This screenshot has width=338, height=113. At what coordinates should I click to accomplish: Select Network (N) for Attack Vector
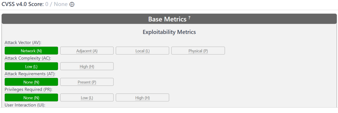coord(31,51)
